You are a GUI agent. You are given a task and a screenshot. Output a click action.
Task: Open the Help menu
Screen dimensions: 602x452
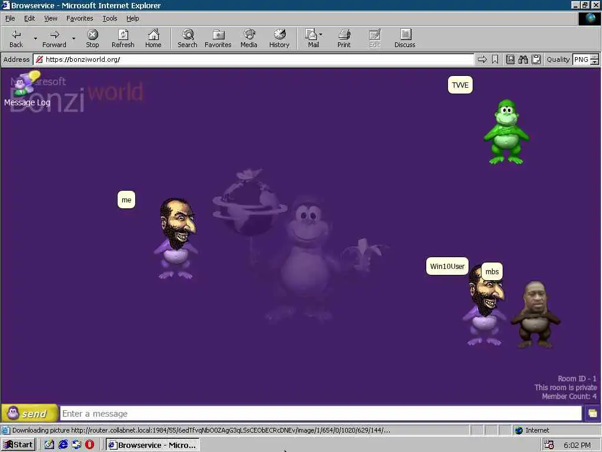133,18
